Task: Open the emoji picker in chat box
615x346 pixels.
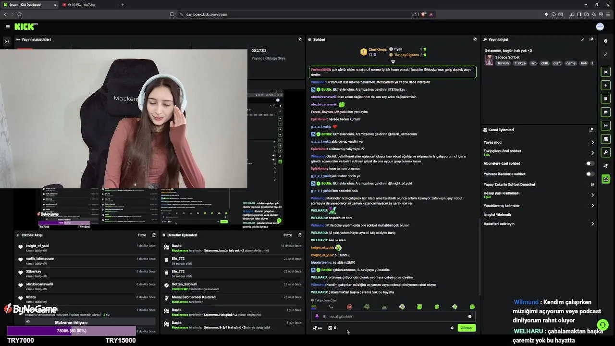Action: tap(470, 316)
